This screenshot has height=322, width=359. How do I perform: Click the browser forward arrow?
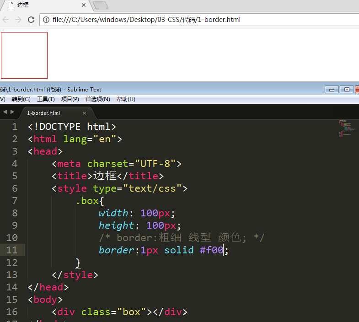[18, 20]
